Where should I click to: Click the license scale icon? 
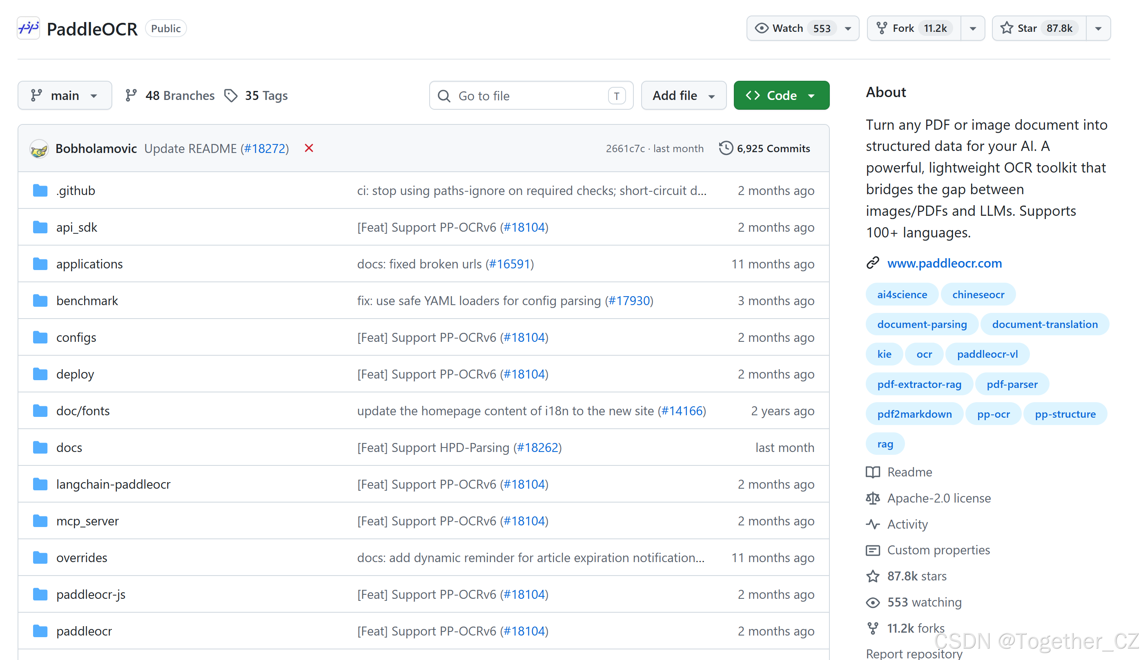pyautogui.click(x=873, y=498)
